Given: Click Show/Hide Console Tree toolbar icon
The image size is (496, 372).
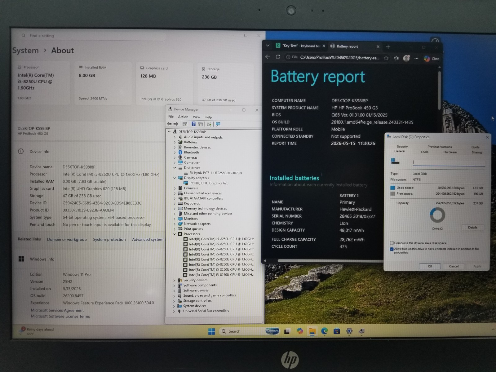Looking at the screenshot, I should click(x=185, y=124).
